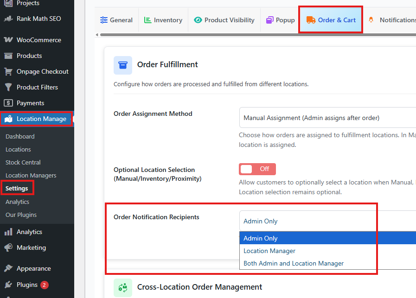
Task: Choose the Location Manager option
Action: point(328,251)
